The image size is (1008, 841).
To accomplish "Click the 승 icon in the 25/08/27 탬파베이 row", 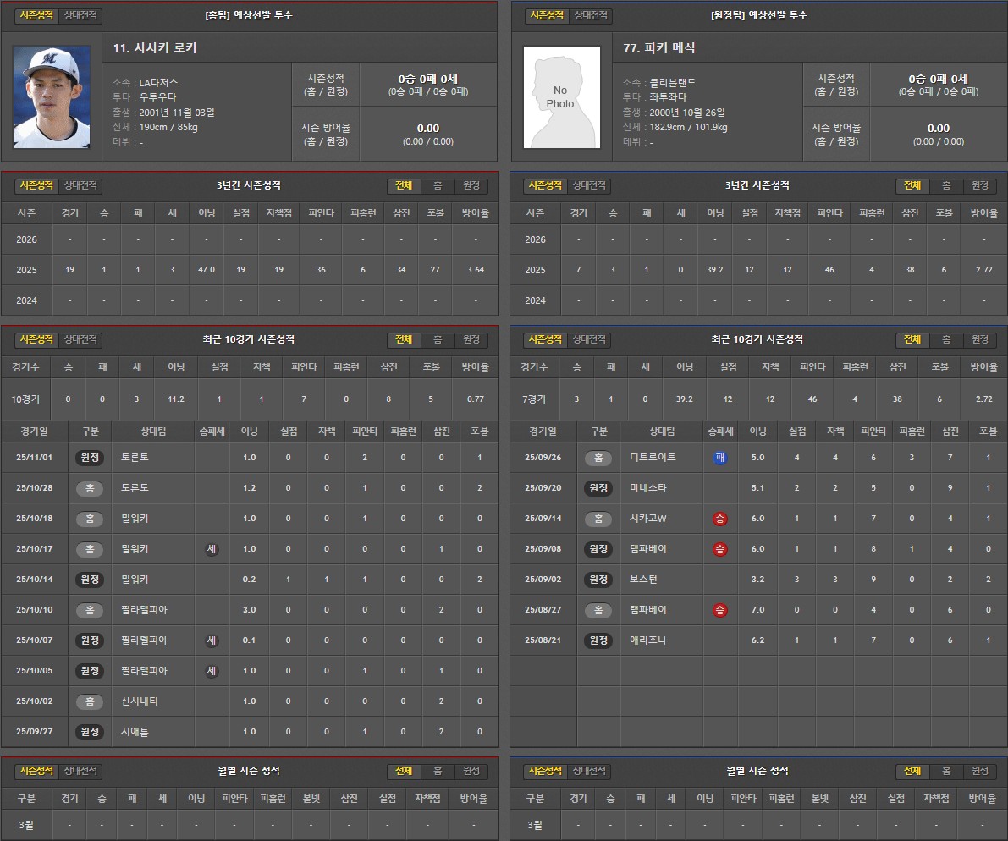I will point(720,610).
